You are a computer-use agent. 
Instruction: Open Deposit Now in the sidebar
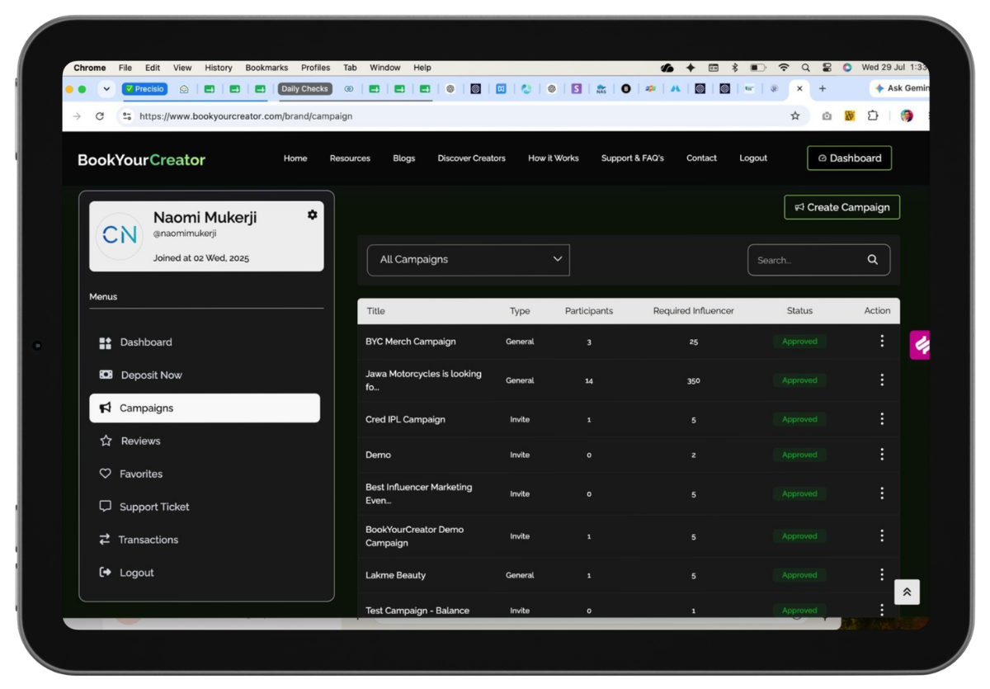tap(140, 375)
